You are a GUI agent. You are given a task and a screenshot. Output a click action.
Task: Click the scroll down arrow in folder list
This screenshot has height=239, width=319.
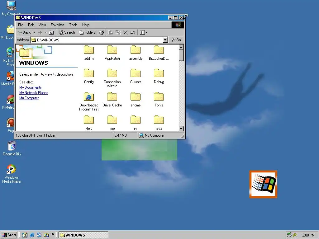pos(181,129)
